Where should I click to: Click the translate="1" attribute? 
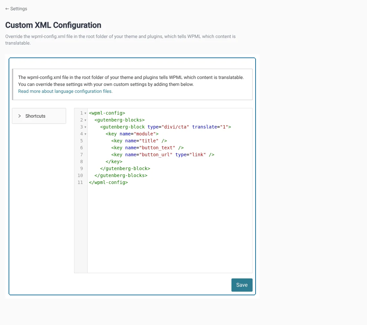pos(210,127)
